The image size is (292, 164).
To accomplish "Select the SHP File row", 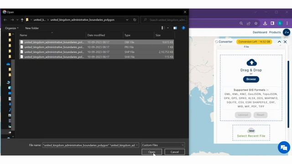I will tap(96, 52).
